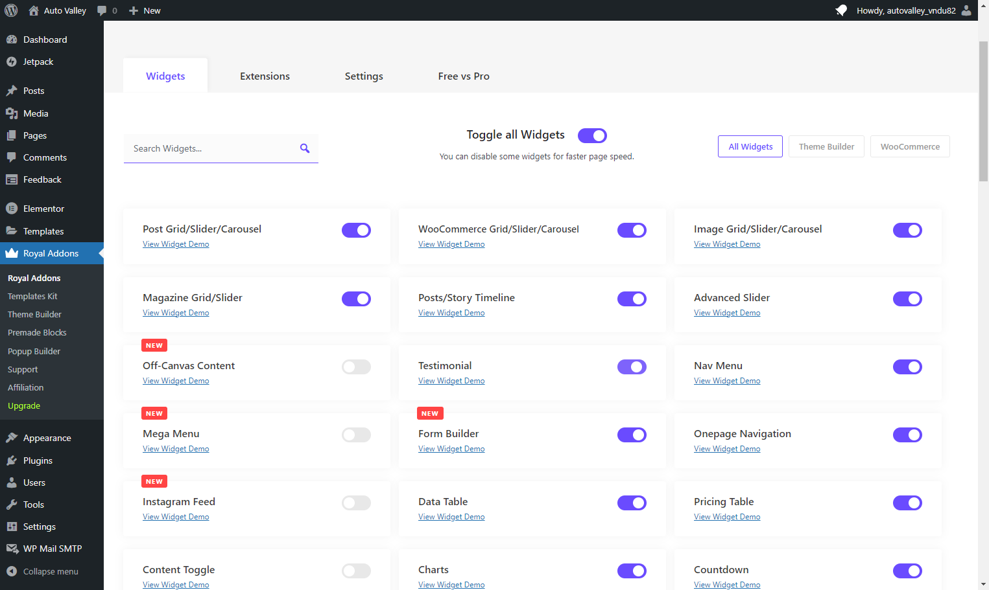Open the Free vs Pro tab
This screenshot has height=590, width=989.
tap(464, 76)
